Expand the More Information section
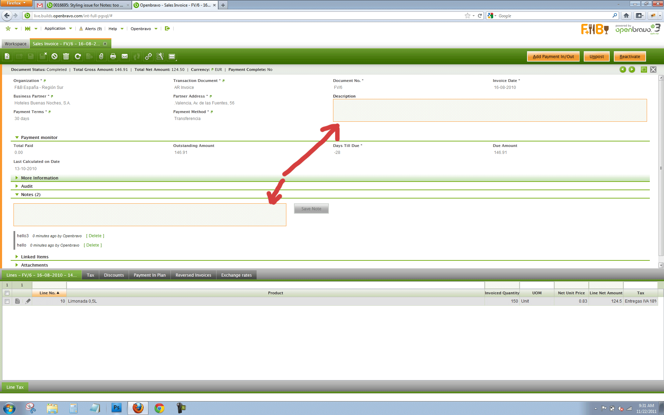This screenshot has width=664, height=415. 39,178
